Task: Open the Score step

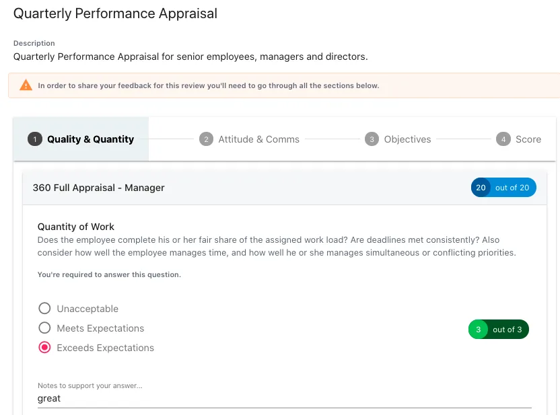Action: pyautogui.click(x=518, y=139)
